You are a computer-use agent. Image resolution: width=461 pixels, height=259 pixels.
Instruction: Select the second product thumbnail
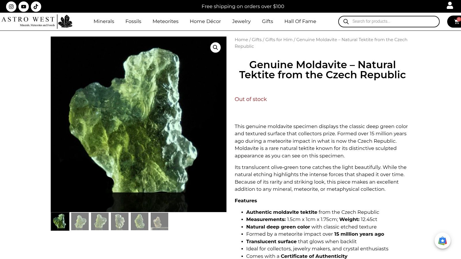[80, 221]
